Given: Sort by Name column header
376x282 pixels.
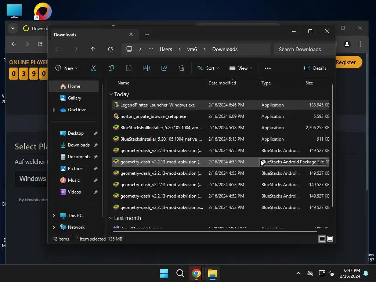Looking at the screenshot, I should point(123,83).
